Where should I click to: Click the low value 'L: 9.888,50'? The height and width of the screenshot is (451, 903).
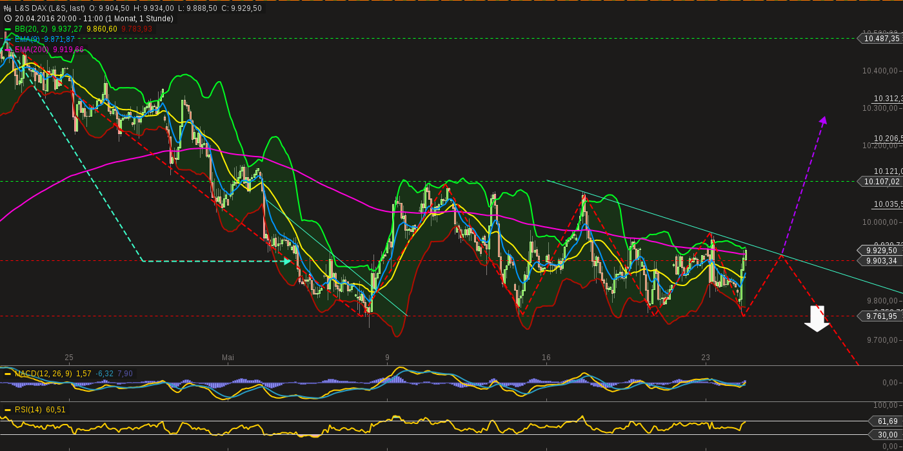pos(197,8)
